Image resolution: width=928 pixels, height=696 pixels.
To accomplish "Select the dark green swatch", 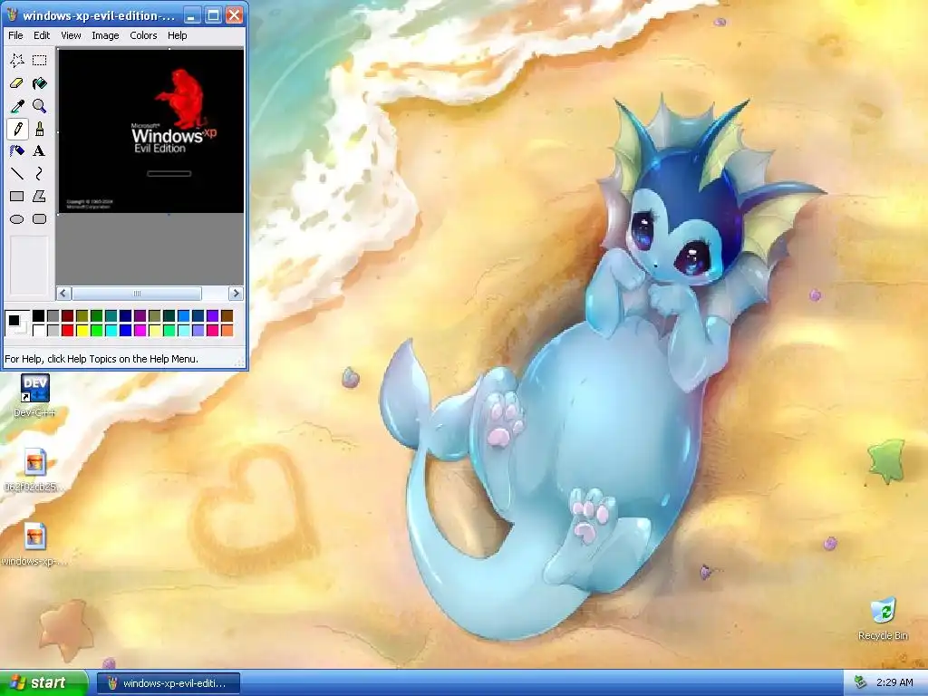I will click(x=96, y=316).
